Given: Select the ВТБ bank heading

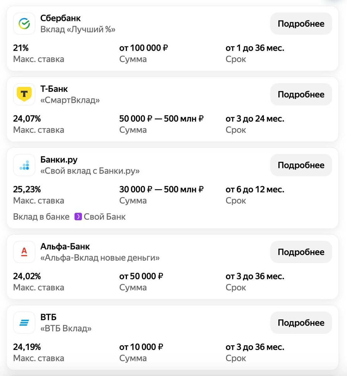Looking at the screenshot, I should 48,317.
